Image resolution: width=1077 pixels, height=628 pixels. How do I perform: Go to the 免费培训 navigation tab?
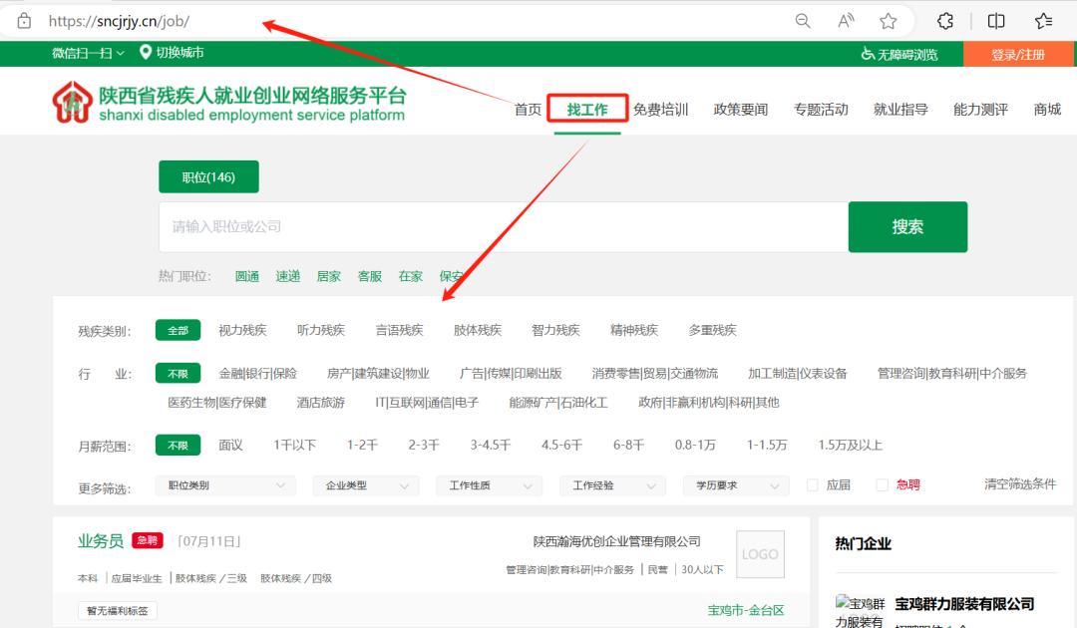click(660, 110)
